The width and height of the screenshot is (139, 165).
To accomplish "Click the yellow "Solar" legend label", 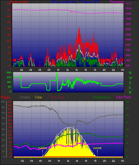I will (38, 97).
